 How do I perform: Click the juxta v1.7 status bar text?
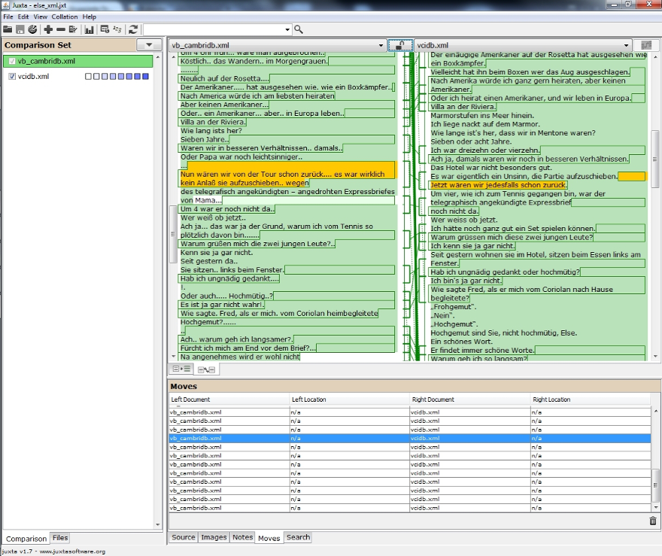click(53, 551)
